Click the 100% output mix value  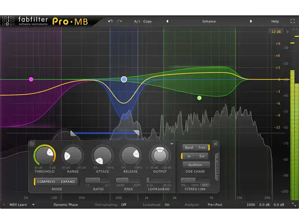(x=251, y=205)
